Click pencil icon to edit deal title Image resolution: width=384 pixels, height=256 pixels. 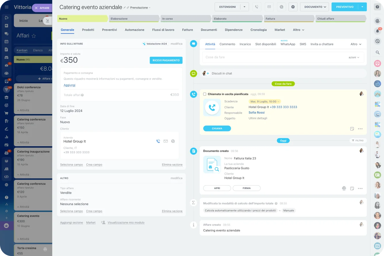coord(125,7)
